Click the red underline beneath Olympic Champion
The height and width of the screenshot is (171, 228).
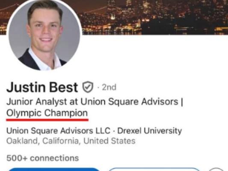coord(47,120)
